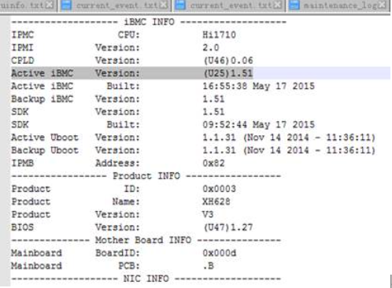This screenshot has height=288, width=392.
Task: Click the 'NIC INFO' section header
Action: coord(146,279)
